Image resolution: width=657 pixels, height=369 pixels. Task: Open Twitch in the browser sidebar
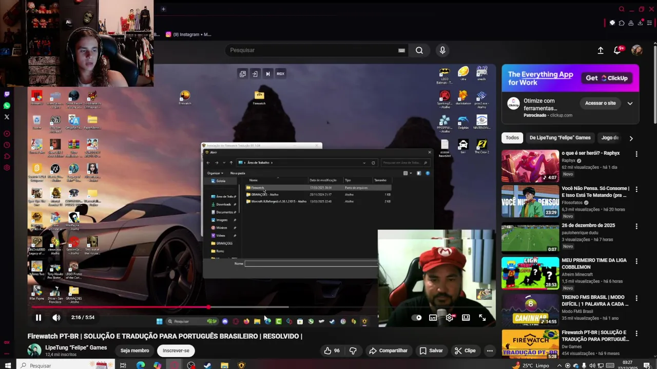tap(7, 94)
